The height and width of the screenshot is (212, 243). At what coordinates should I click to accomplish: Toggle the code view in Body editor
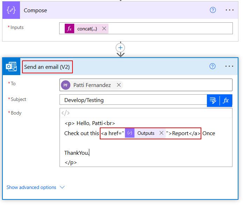(65, 113)
